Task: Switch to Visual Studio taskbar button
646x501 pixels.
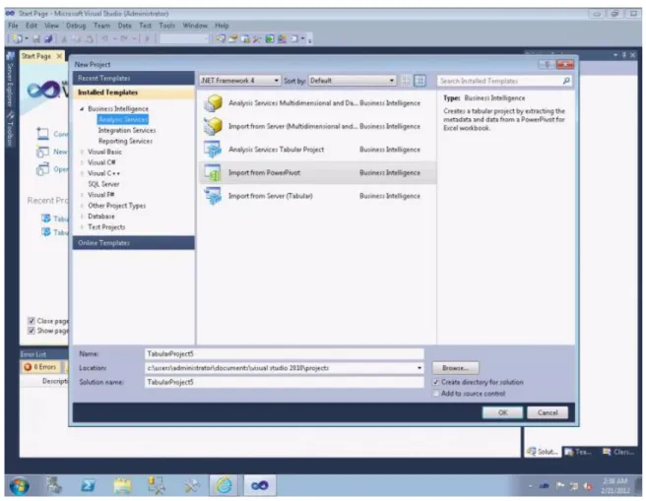Action: 260,486
